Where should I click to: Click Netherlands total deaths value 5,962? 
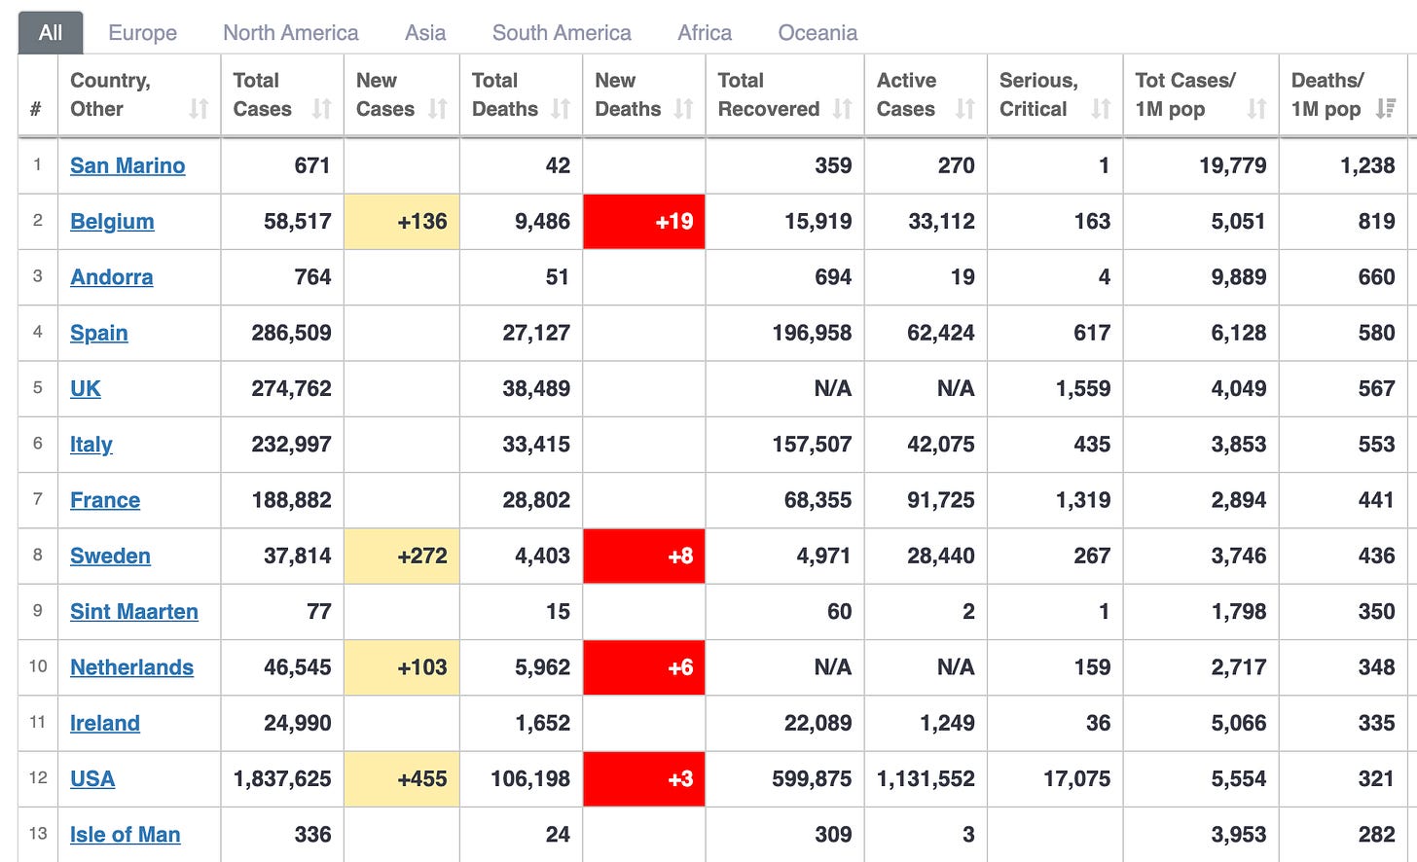pyautogui.click(x=542, y=667)
